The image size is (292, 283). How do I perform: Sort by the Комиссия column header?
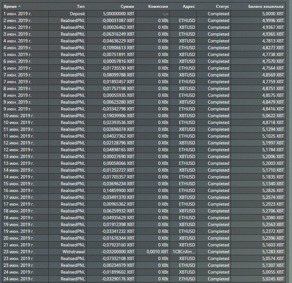tap(158, 6)
